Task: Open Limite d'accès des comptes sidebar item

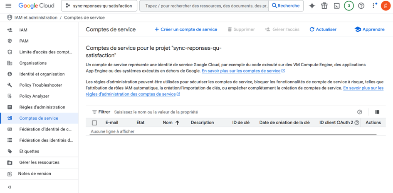Action: 39,52
